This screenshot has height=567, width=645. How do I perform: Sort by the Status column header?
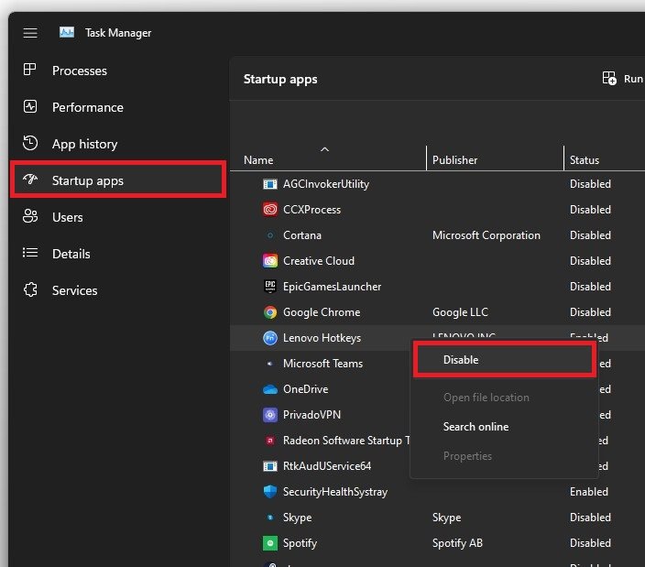coord(585,160)
